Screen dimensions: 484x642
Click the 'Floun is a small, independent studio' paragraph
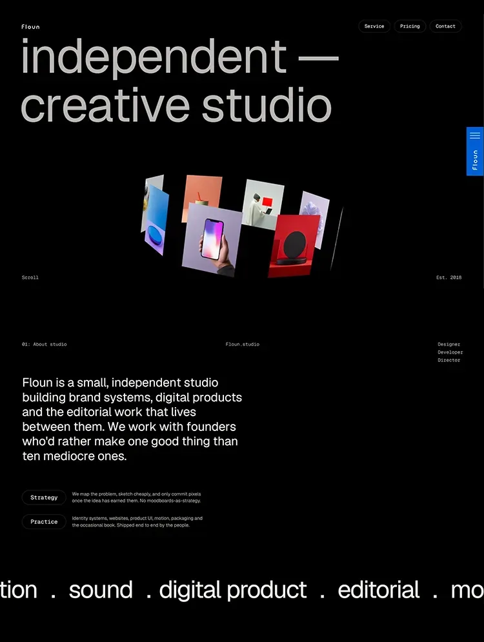(132, 419)
